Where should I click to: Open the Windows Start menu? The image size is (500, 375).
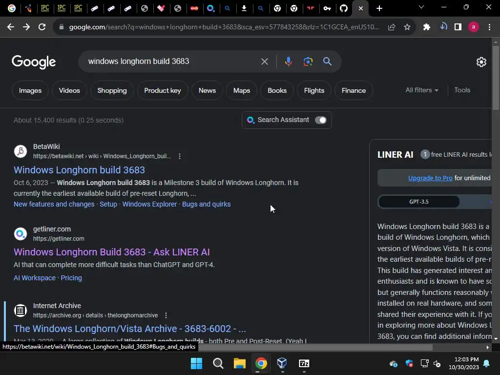pos(196,363)
